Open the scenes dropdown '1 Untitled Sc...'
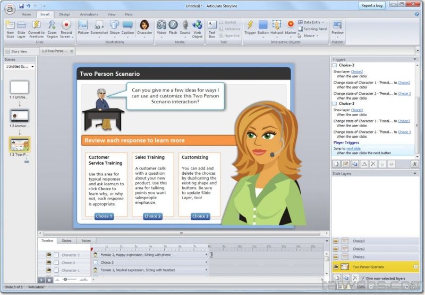Screen dimensions: 425x295 pos(20,67)
